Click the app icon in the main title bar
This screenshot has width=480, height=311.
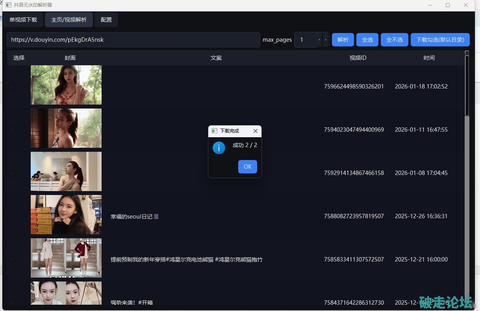pos(8,5)
